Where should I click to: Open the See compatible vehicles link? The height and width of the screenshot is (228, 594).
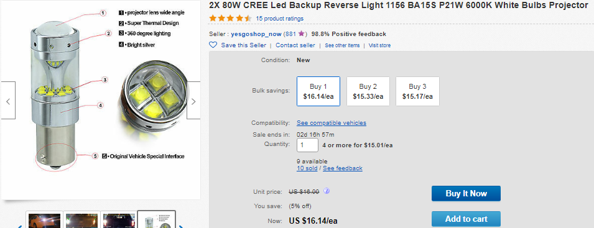pos(332,123)
